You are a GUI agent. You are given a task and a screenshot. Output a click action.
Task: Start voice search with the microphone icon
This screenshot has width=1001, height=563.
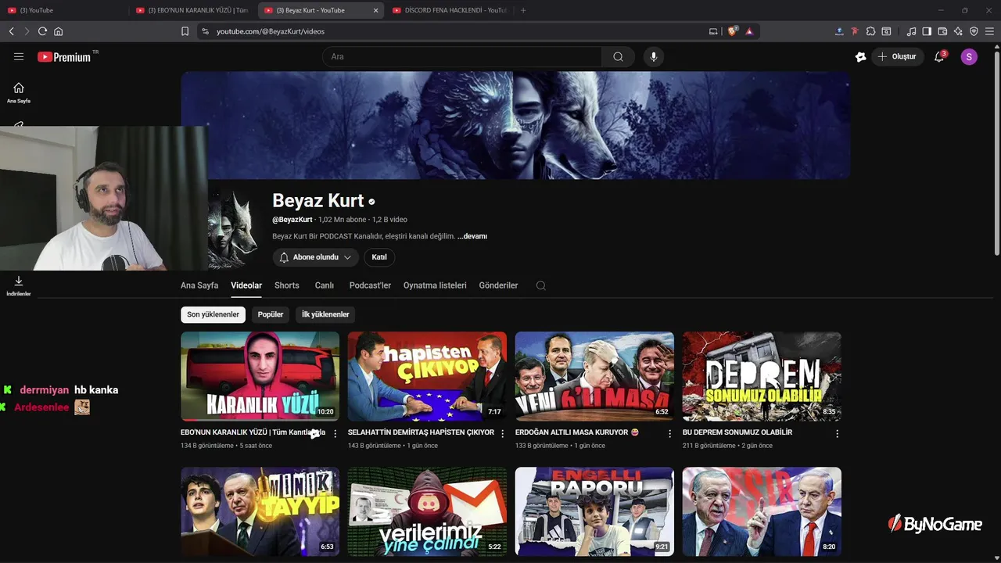[x=653, y=56]
